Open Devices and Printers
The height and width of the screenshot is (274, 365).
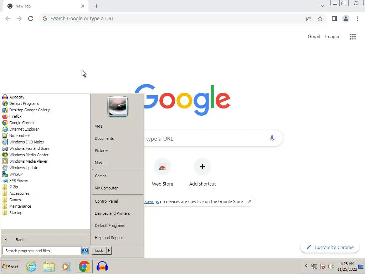112,213
